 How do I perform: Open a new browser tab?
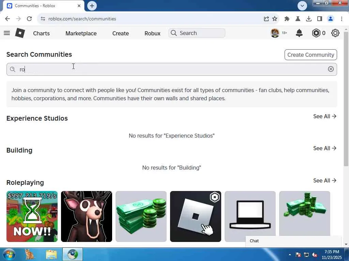[92, 6]
